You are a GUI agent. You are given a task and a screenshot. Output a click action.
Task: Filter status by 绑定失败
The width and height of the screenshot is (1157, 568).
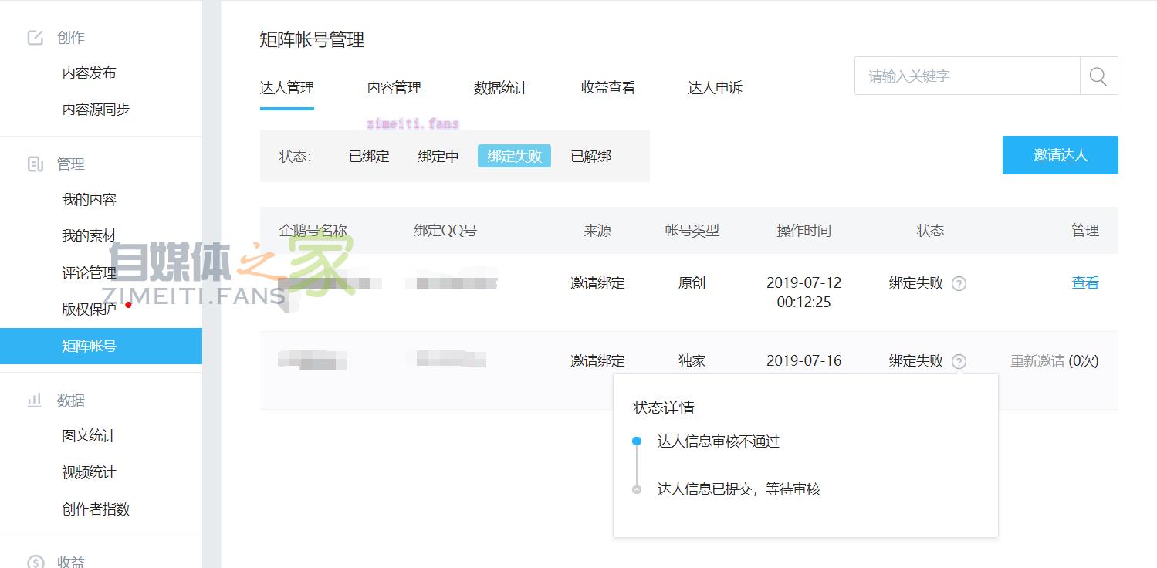tap(514, 157)
